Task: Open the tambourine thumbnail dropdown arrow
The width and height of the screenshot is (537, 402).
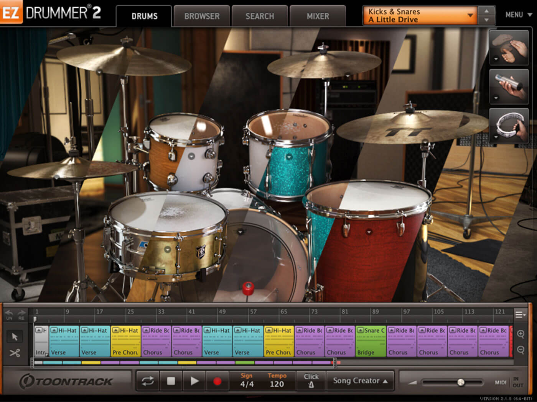Action: pos(496,137)
